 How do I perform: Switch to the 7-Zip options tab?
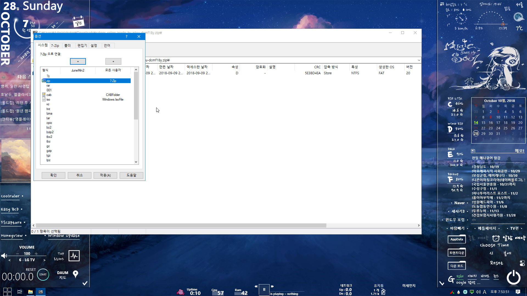click(x=55, y=45)
